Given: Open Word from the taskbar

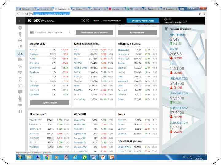Looking at the screenshot, I should pos(94,157).
